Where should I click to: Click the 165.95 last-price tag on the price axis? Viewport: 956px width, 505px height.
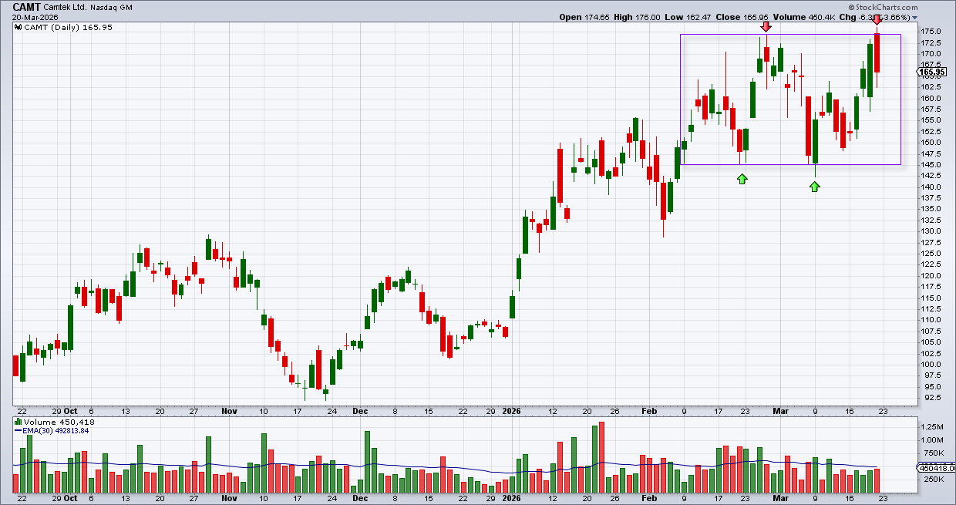coord(931,72)
